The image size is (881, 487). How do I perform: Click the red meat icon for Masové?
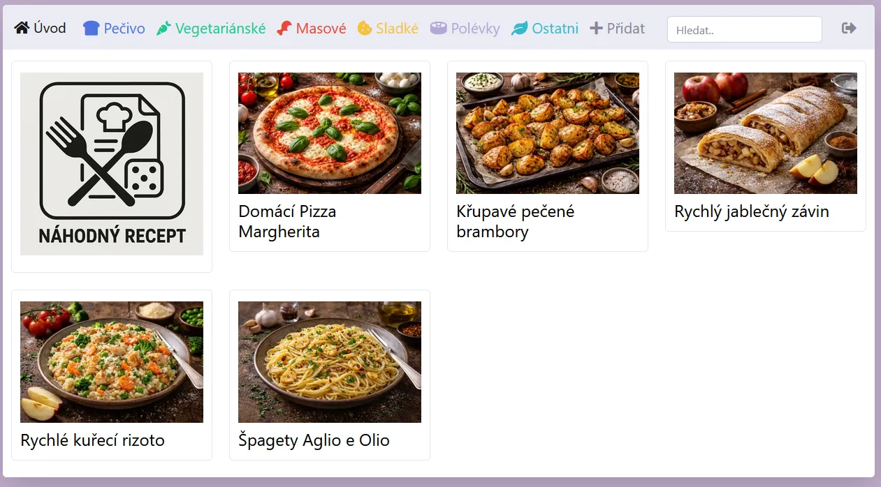(284, 29)
